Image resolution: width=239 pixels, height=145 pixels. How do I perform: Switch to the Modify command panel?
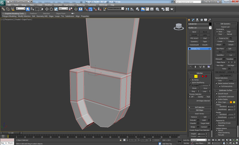(x=193, y=20)
